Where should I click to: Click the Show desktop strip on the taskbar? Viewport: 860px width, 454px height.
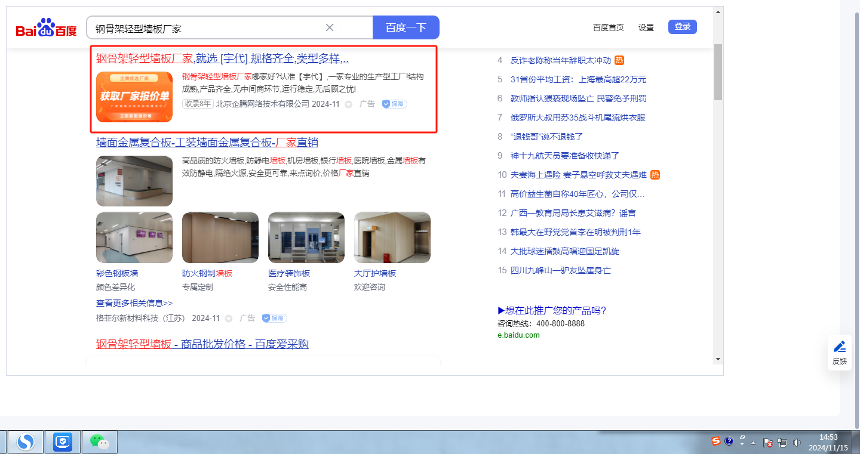pyautogui.click(x=856, y=442)
